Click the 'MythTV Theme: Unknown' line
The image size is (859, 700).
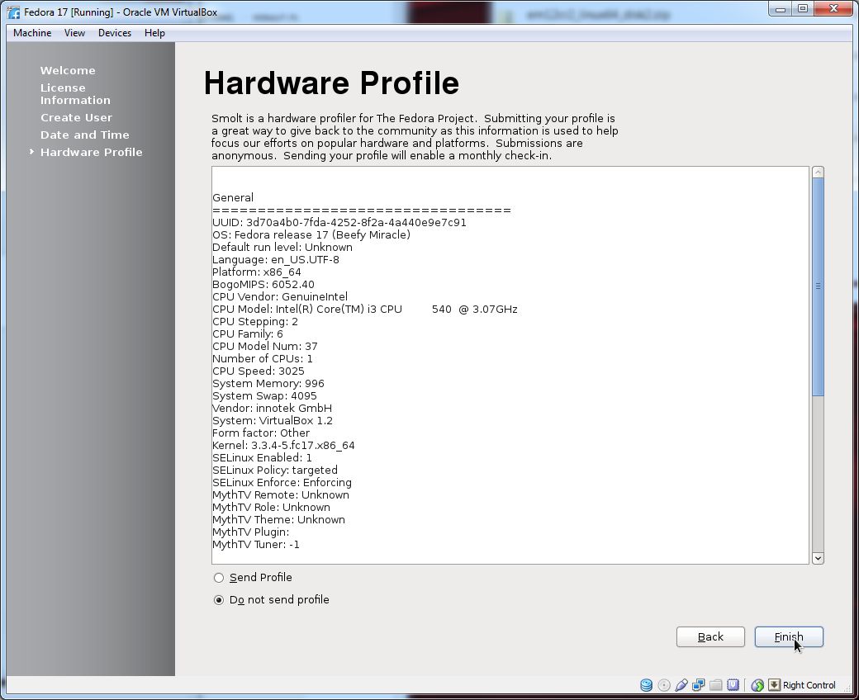(x=278, y=520)
